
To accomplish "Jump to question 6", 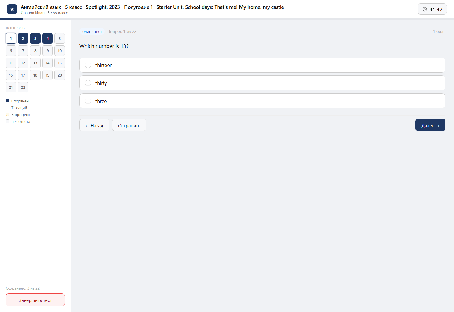I will 11,51.
